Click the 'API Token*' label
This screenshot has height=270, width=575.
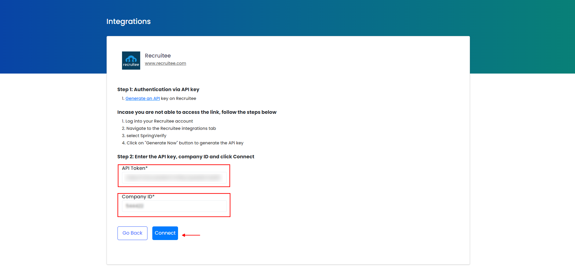[x=135, y=168]
